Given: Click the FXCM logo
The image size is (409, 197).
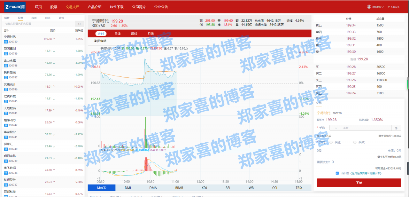Looking at the screenshot, I should coord(15,7).
